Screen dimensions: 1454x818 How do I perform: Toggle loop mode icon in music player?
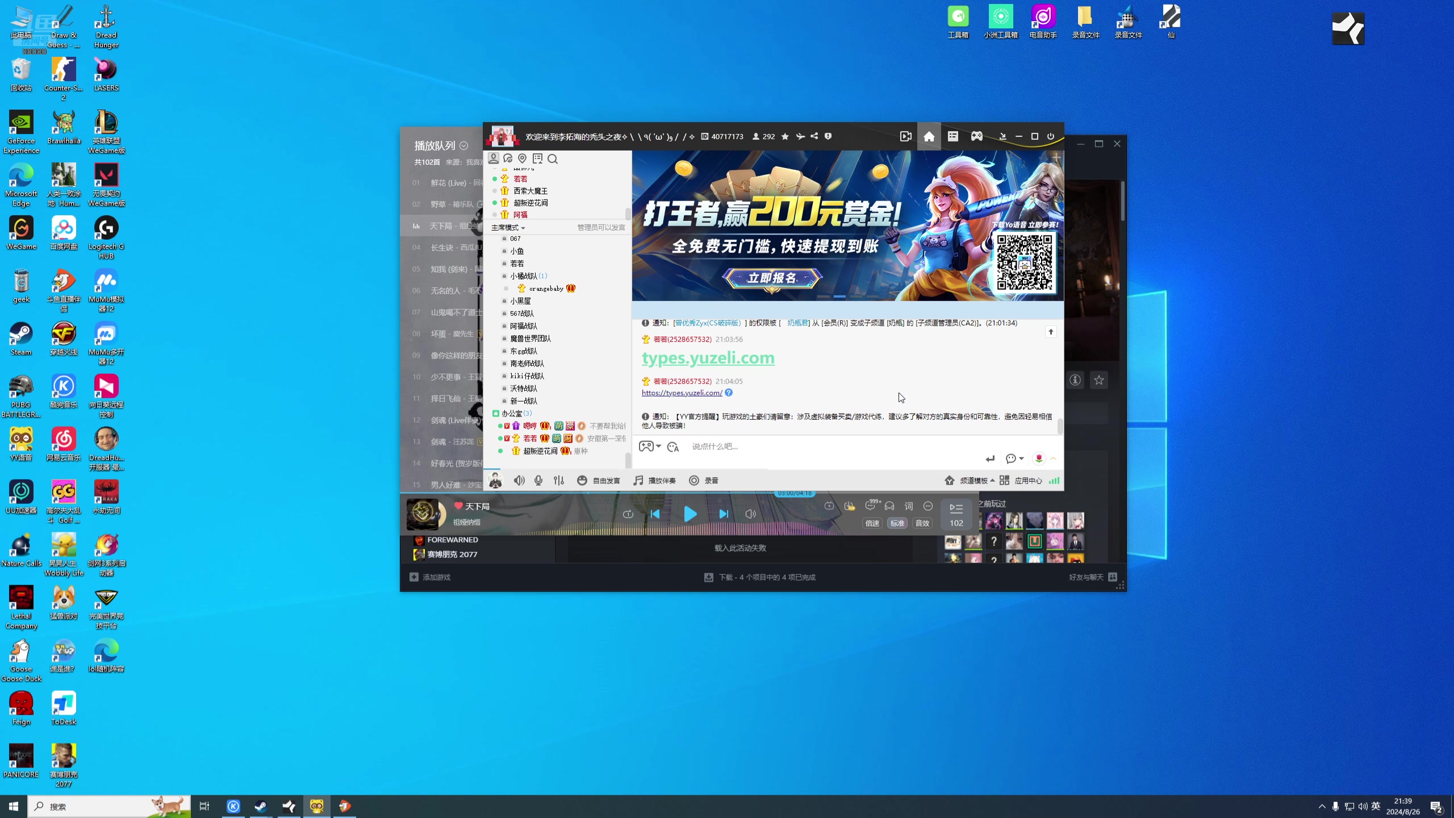pyautogui.click(x=628, y=514)
